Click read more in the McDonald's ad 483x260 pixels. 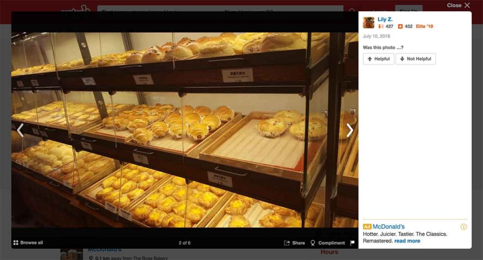(407, 241)
